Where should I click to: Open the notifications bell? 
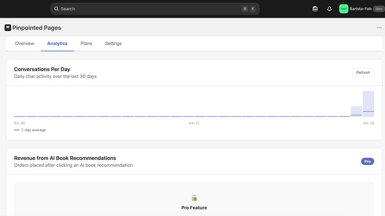click(x=329, y=9)
